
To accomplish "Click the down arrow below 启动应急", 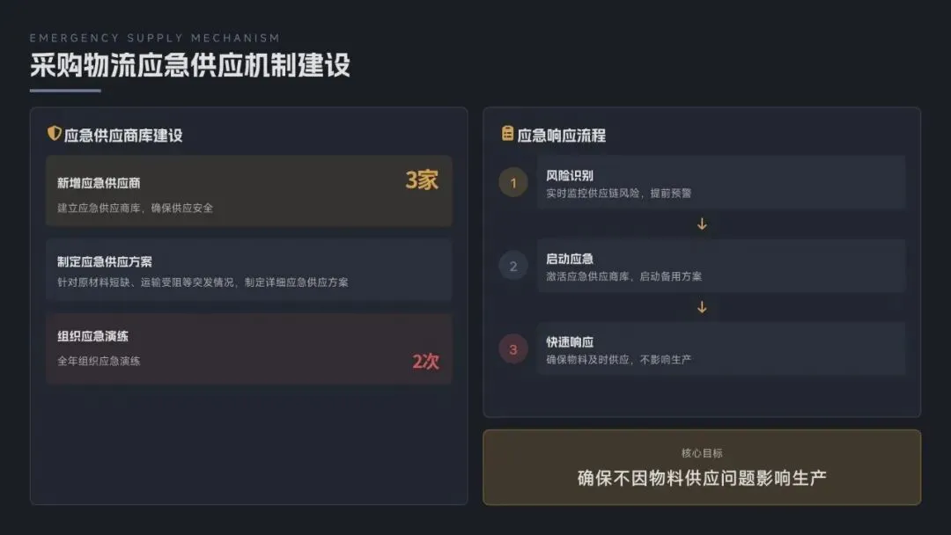I will click(x=702, y=307).
